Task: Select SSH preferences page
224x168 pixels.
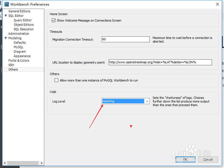Action: click(x=11, y=65)
